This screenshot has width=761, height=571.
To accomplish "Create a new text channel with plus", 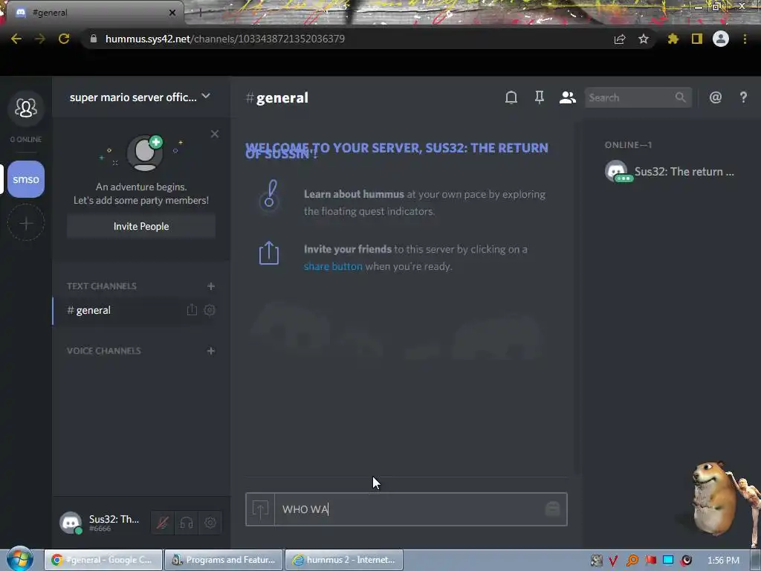I will (x=210, y=286).
